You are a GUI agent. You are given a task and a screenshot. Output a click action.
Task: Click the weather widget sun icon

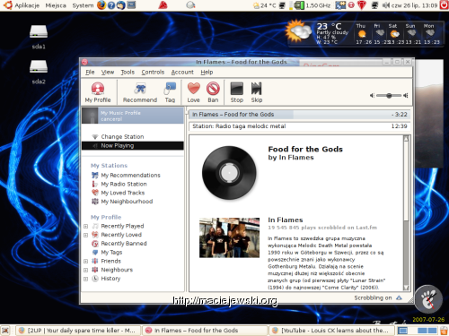[x=298, y=31]
